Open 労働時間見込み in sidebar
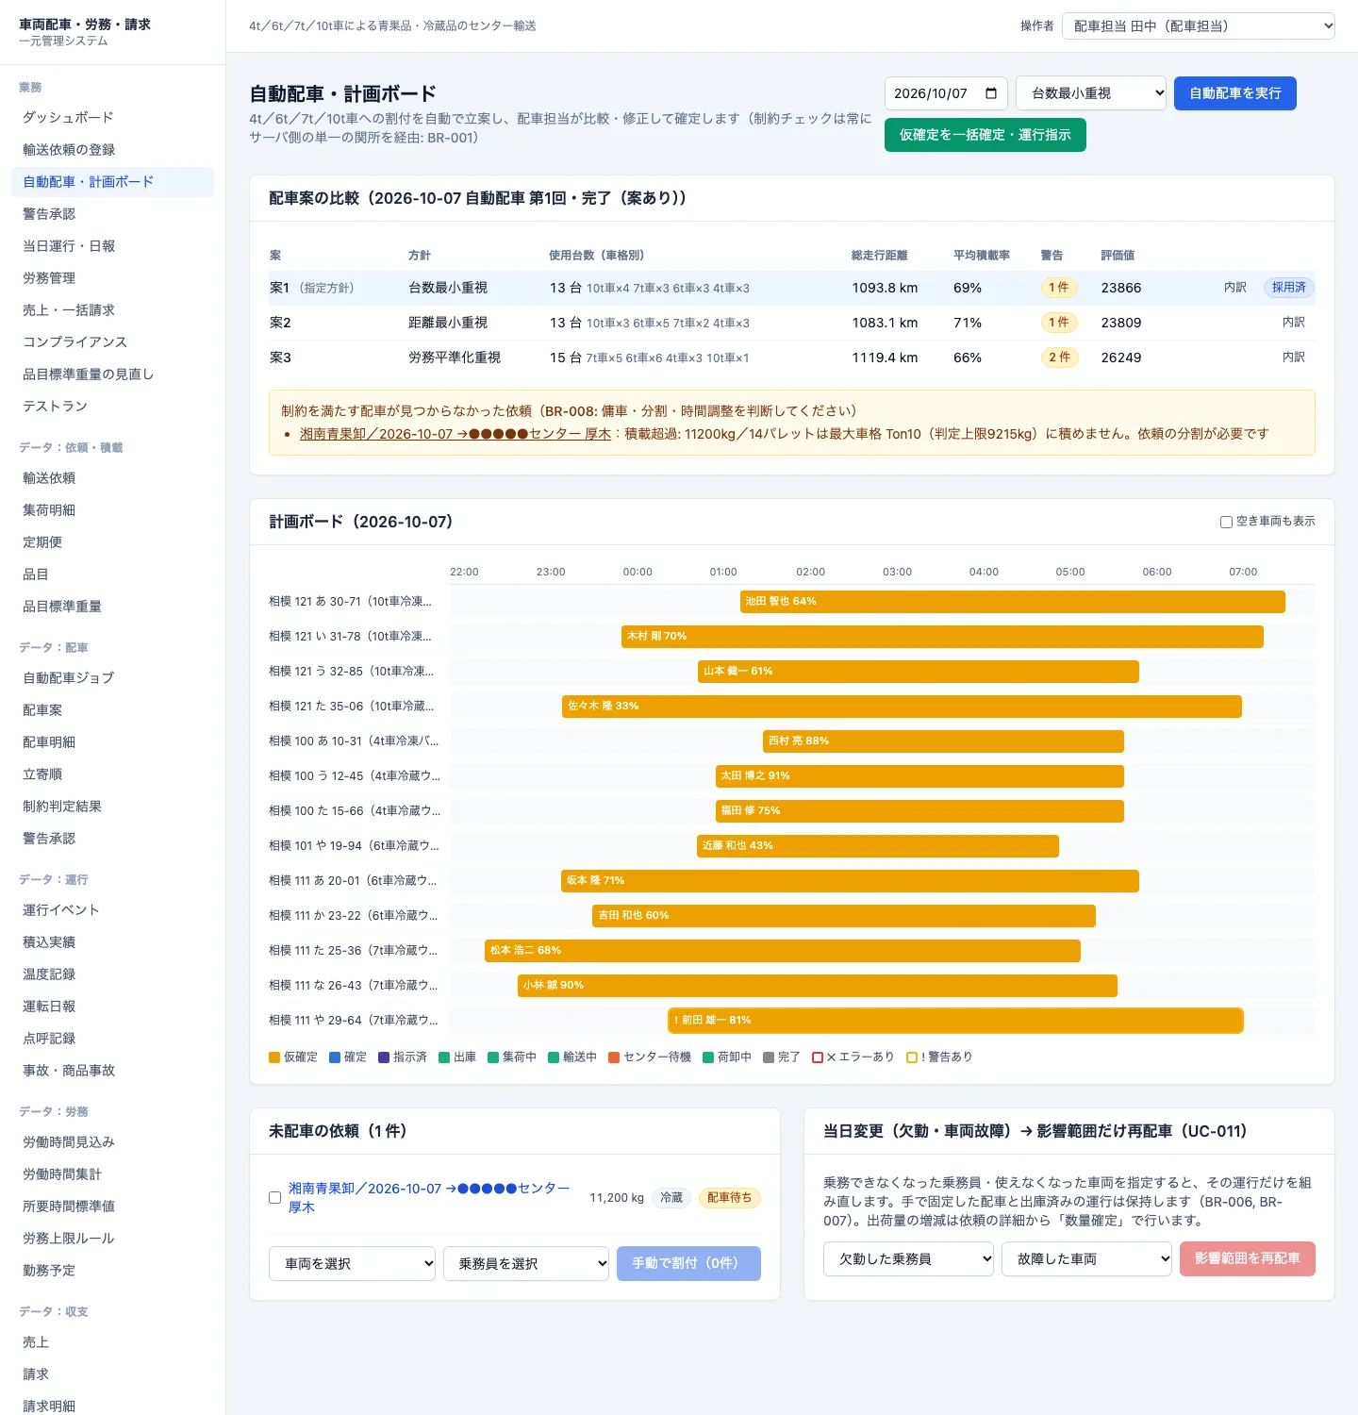Screen dimensions: 1358x1415 point(112,1142)
